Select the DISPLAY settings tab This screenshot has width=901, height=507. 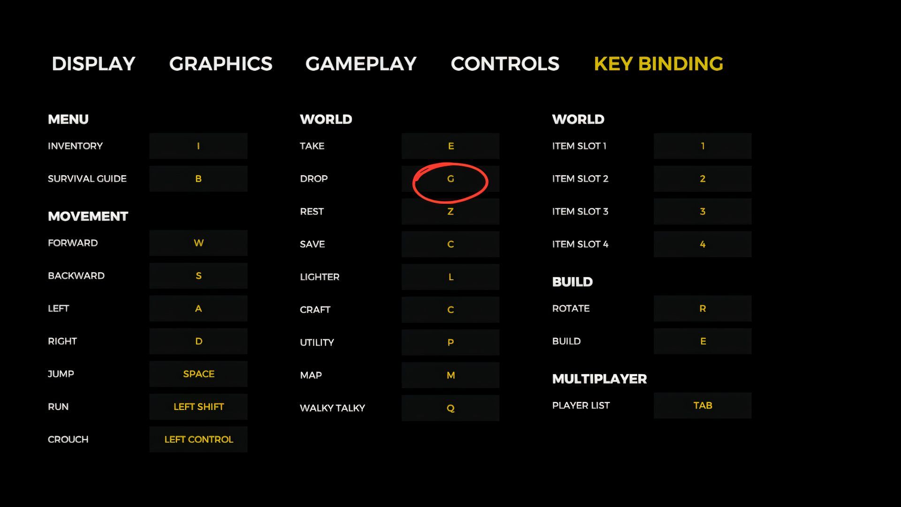pyautogui.click(x=93, y=63)
